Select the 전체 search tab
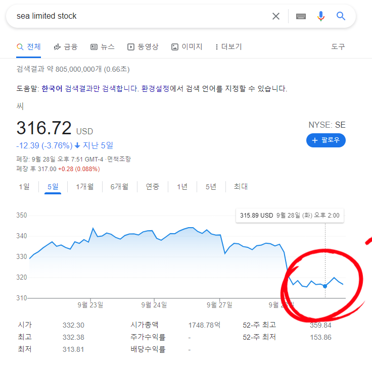The image size is (372, 370). pyautogui.click(x=29, y=47)
